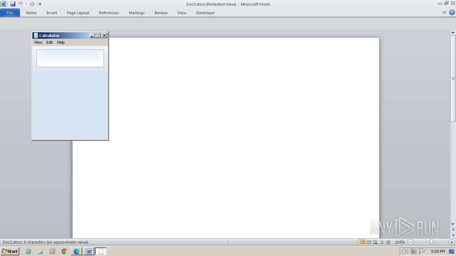
Task: Open Word Help question mark icon
Action: click(x=452, y=13)
